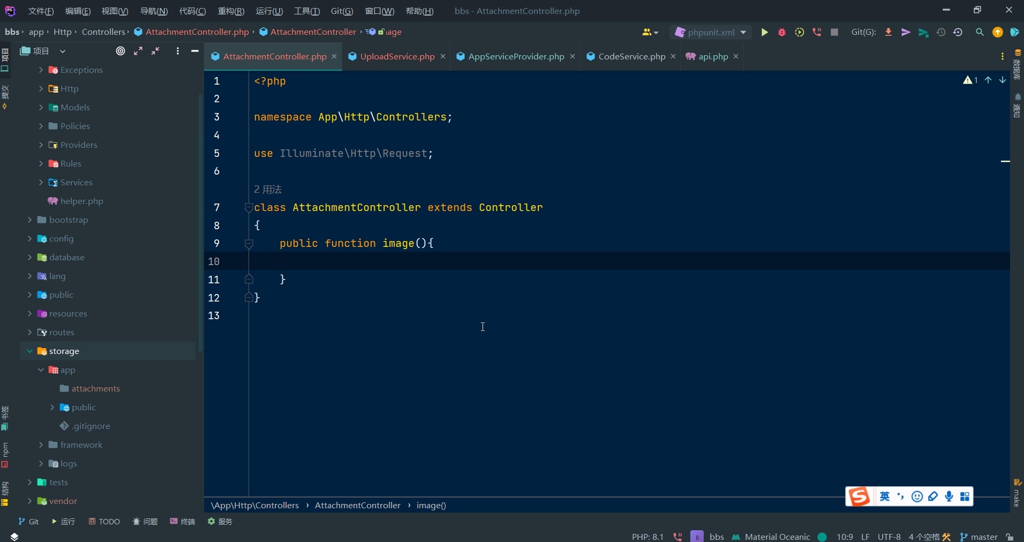
Task: Click the Run with Coverage icon
Action: pos(799,32)
